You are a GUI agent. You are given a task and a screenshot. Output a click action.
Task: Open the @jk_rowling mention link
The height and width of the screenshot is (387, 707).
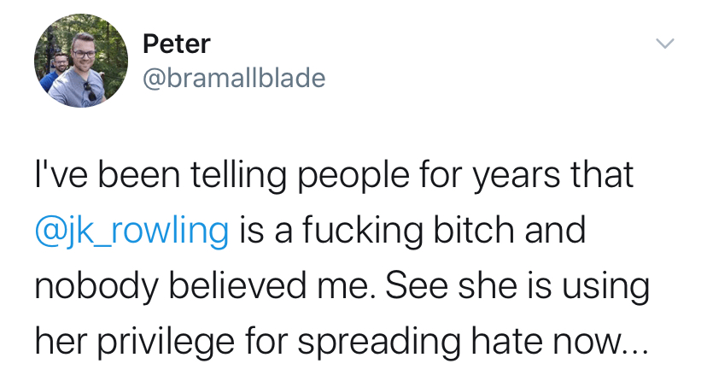pyautogui.click(x=131, y=231)
